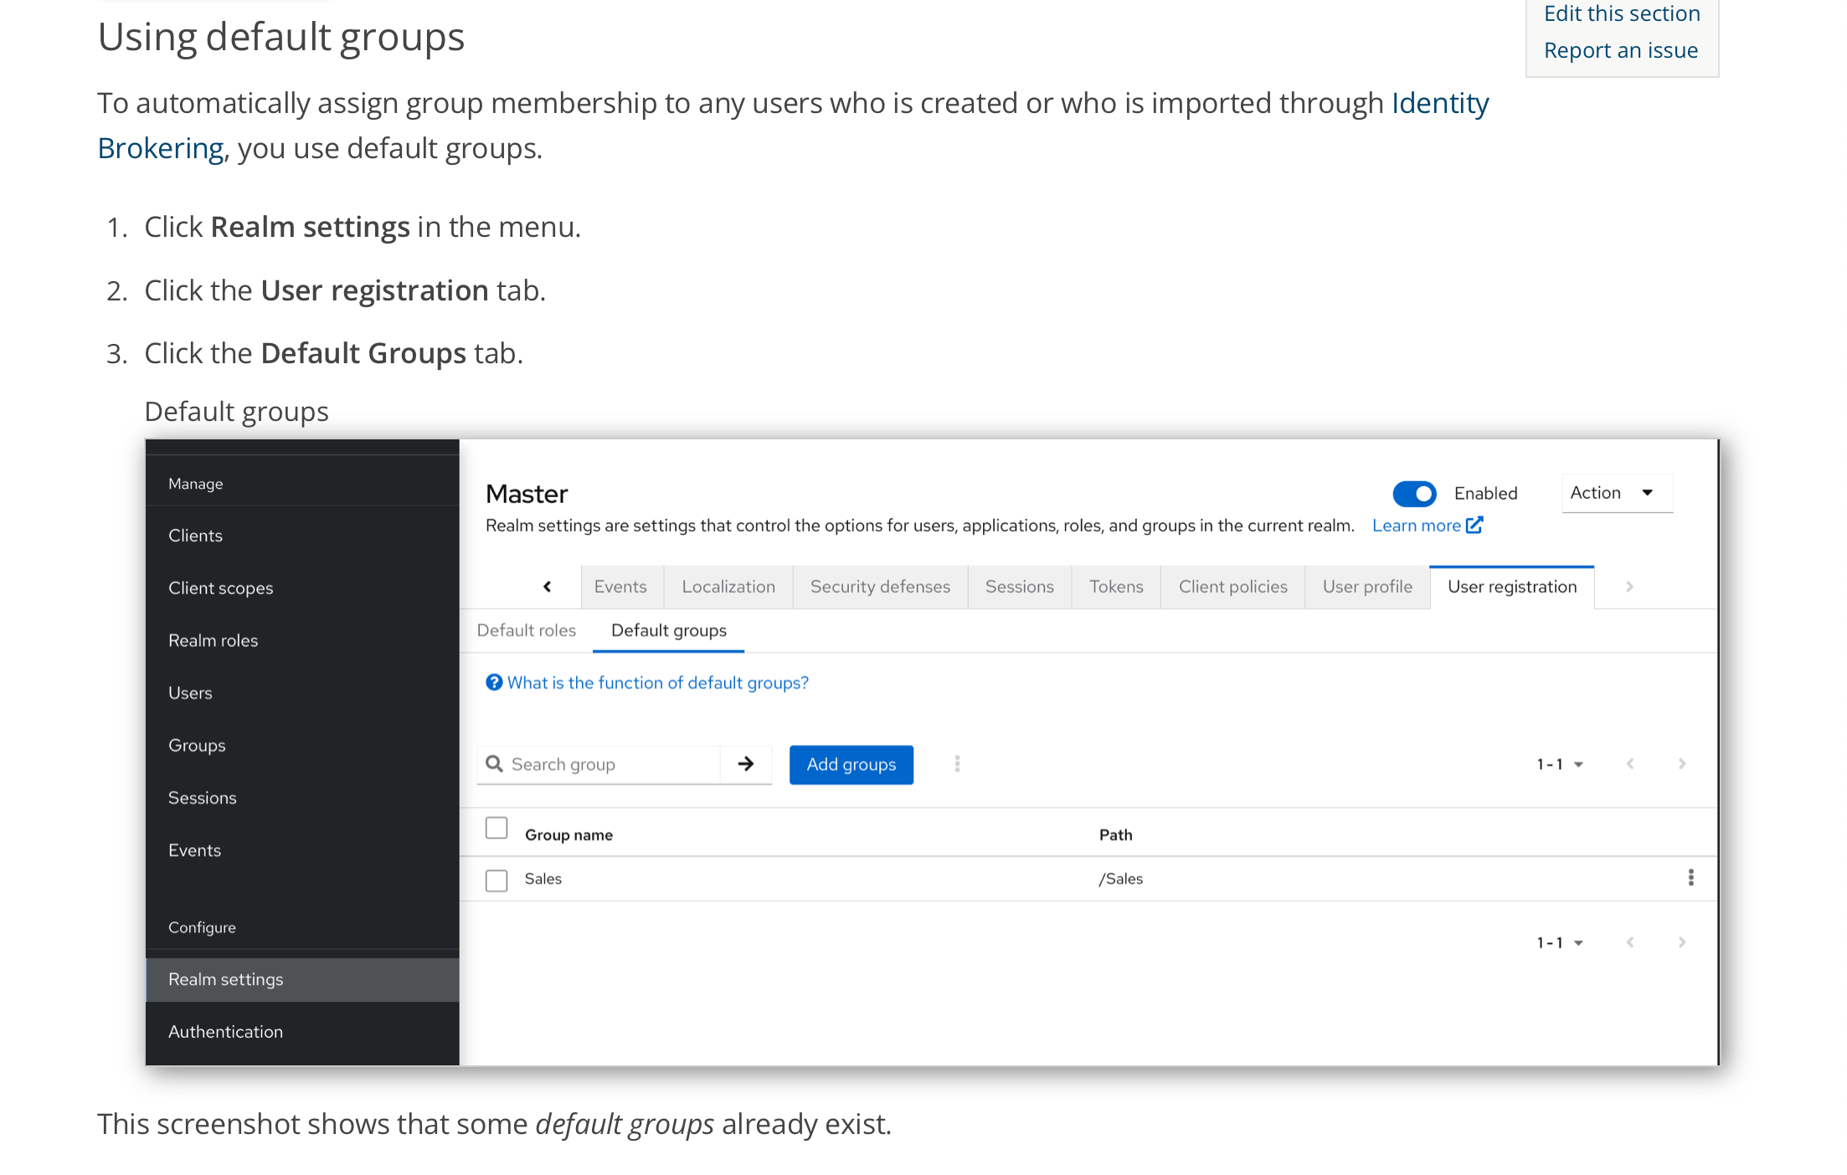Click the search magnifier icon in Search group field
Viewport: 1847px width, 1175px height.
(495, 764)
